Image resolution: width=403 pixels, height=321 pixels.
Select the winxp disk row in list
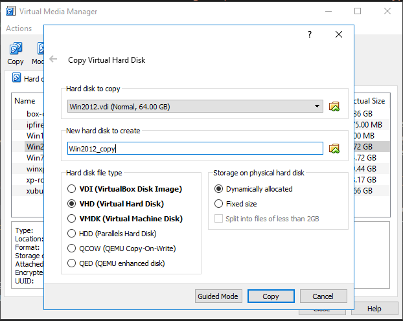click(35, 169)
